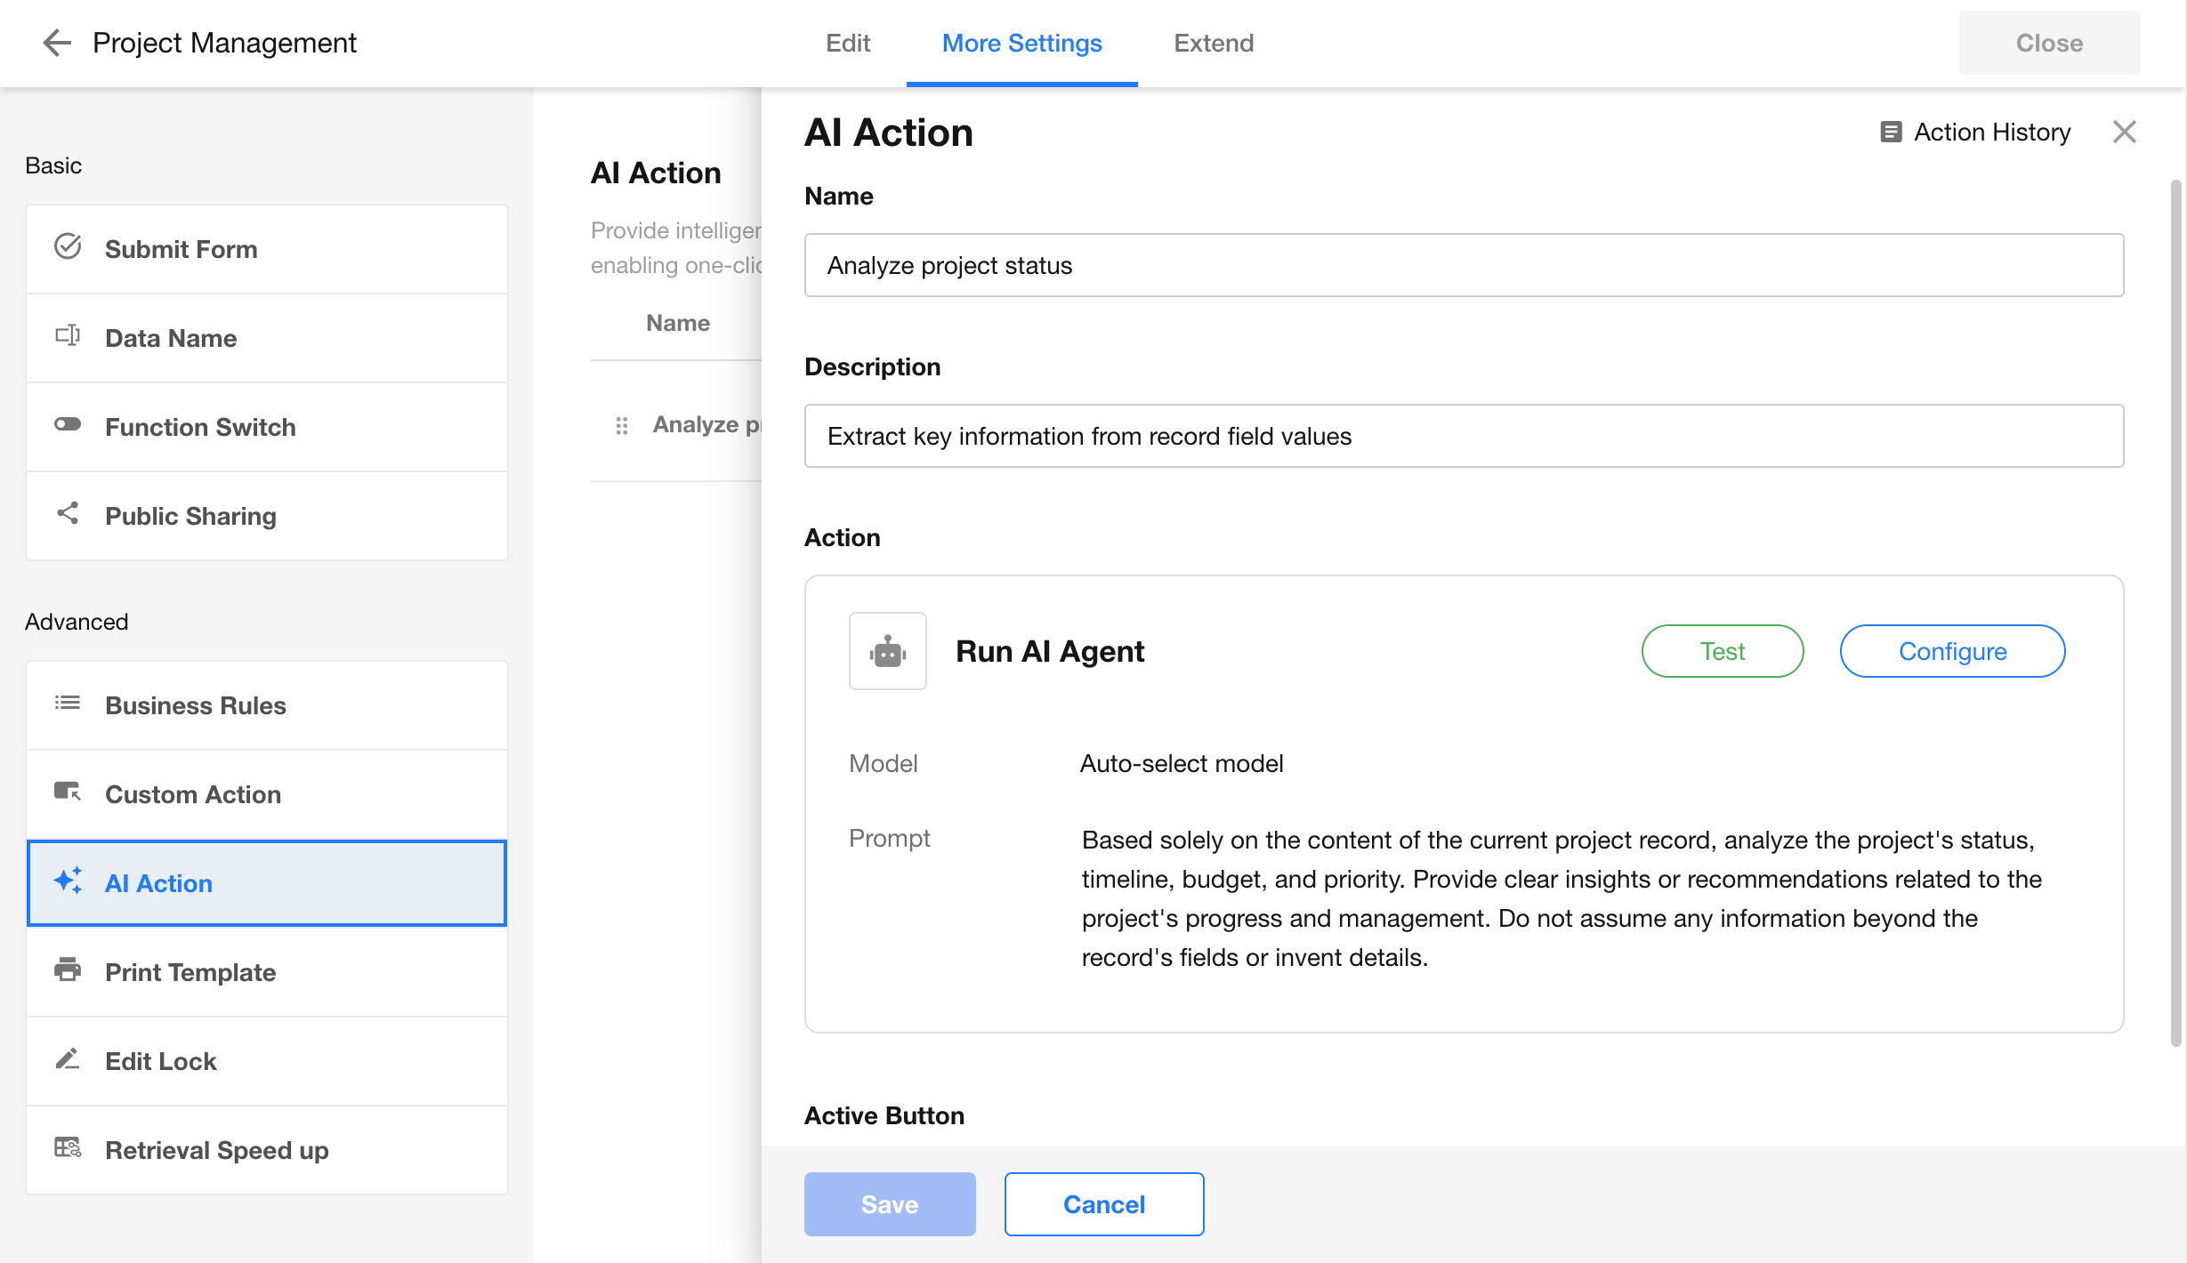
Task: Open Action History
Action: [1976, 132]
